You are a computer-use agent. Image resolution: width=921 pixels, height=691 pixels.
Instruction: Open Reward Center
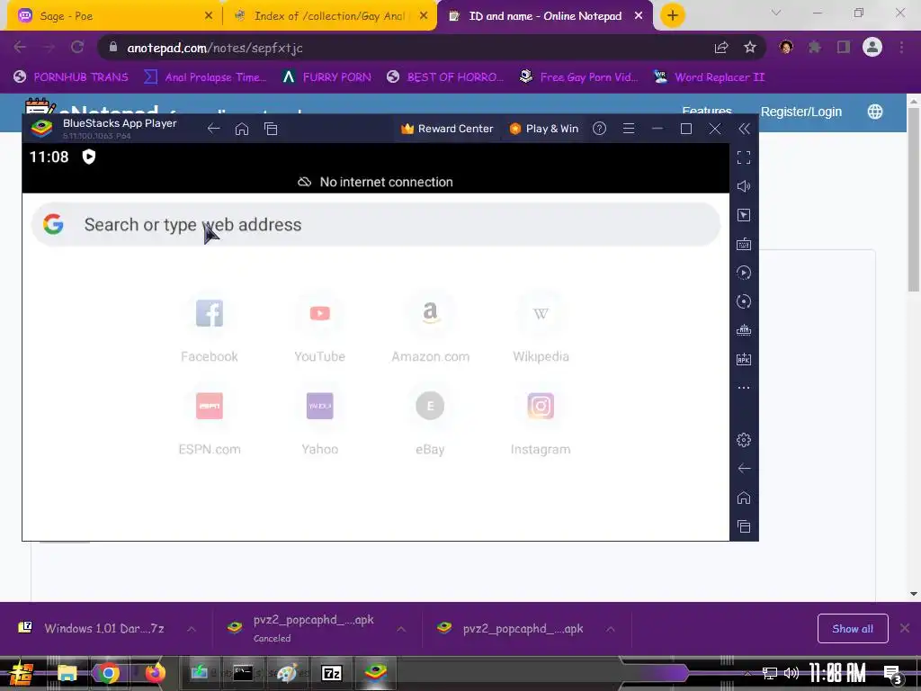point(447,129)
